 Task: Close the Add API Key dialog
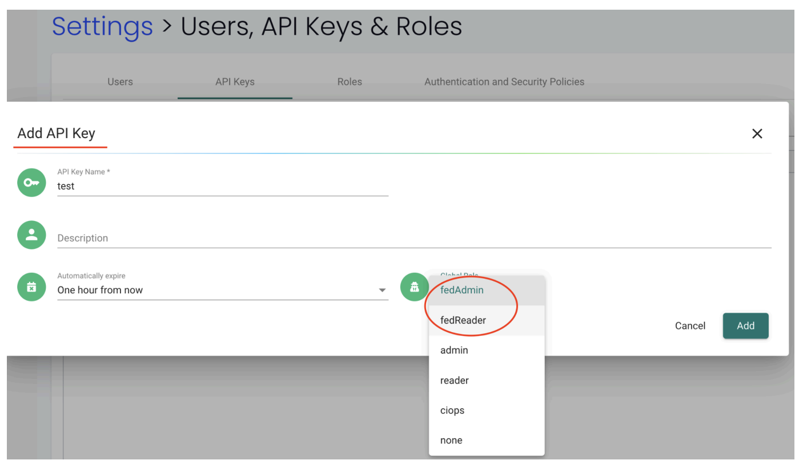(757, 134)
